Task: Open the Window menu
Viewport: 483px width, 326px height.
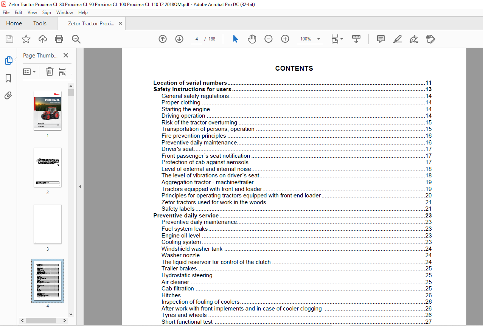Action: point(65,12)
